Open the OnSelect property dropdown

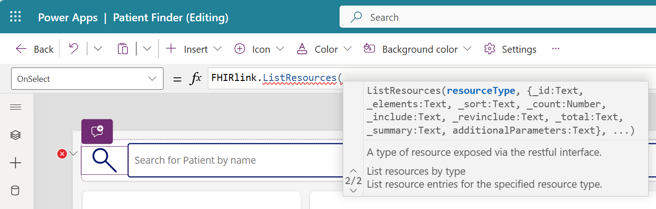pos(87,79)
